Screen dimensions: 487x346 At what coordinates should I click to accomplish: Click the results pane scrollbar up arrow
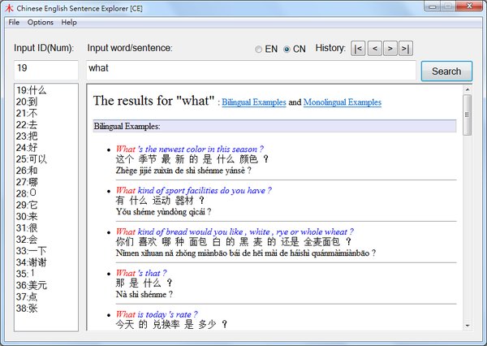point(467,89)
